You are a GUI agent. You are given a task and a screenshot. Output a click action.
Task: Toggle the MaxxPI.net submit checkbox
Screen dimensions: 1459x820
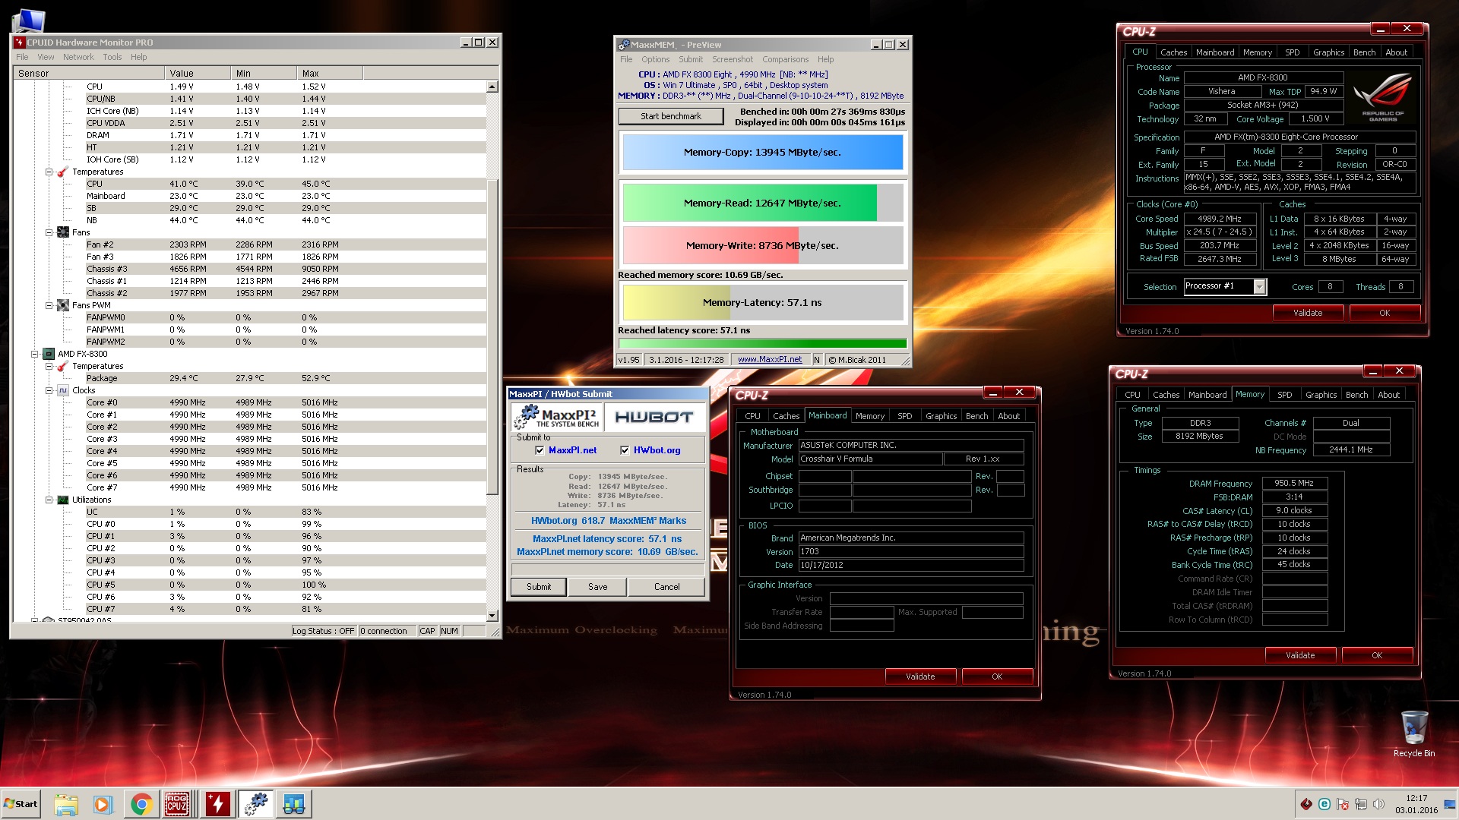(540, 450)
